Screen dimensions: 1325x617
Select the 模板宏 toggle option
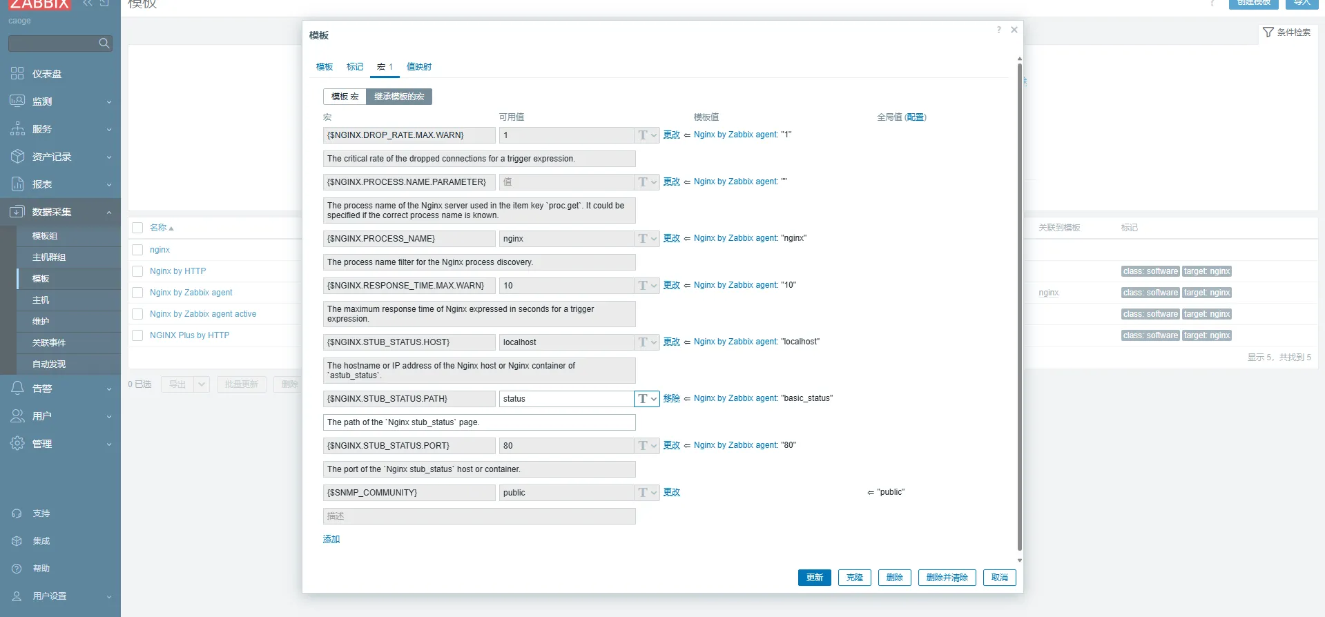tap(345, 97)
